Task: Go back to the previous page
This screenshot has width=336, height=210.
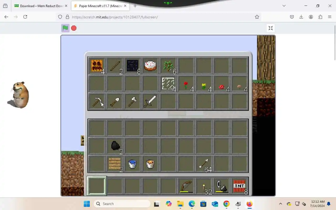Action: 6,17
